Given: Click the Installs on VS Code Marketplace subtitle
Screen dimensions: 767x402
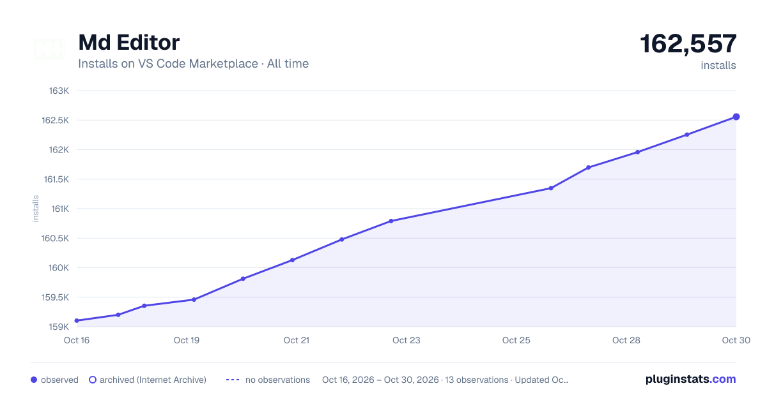Looking at the screenshot, I should pyautogui.click(x=193, y=64).
